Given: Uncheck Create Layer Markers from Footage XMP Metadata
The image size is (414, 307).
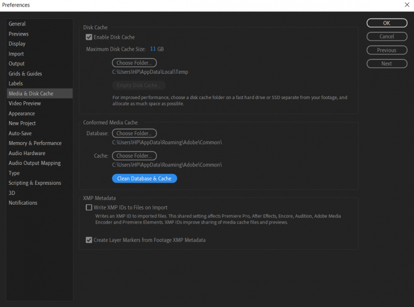Looking at the screenshot, I should (89, 240).
